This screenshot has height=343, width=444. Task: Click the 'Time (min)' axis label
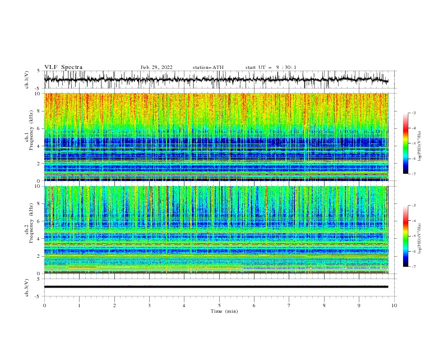pos(224,311)
